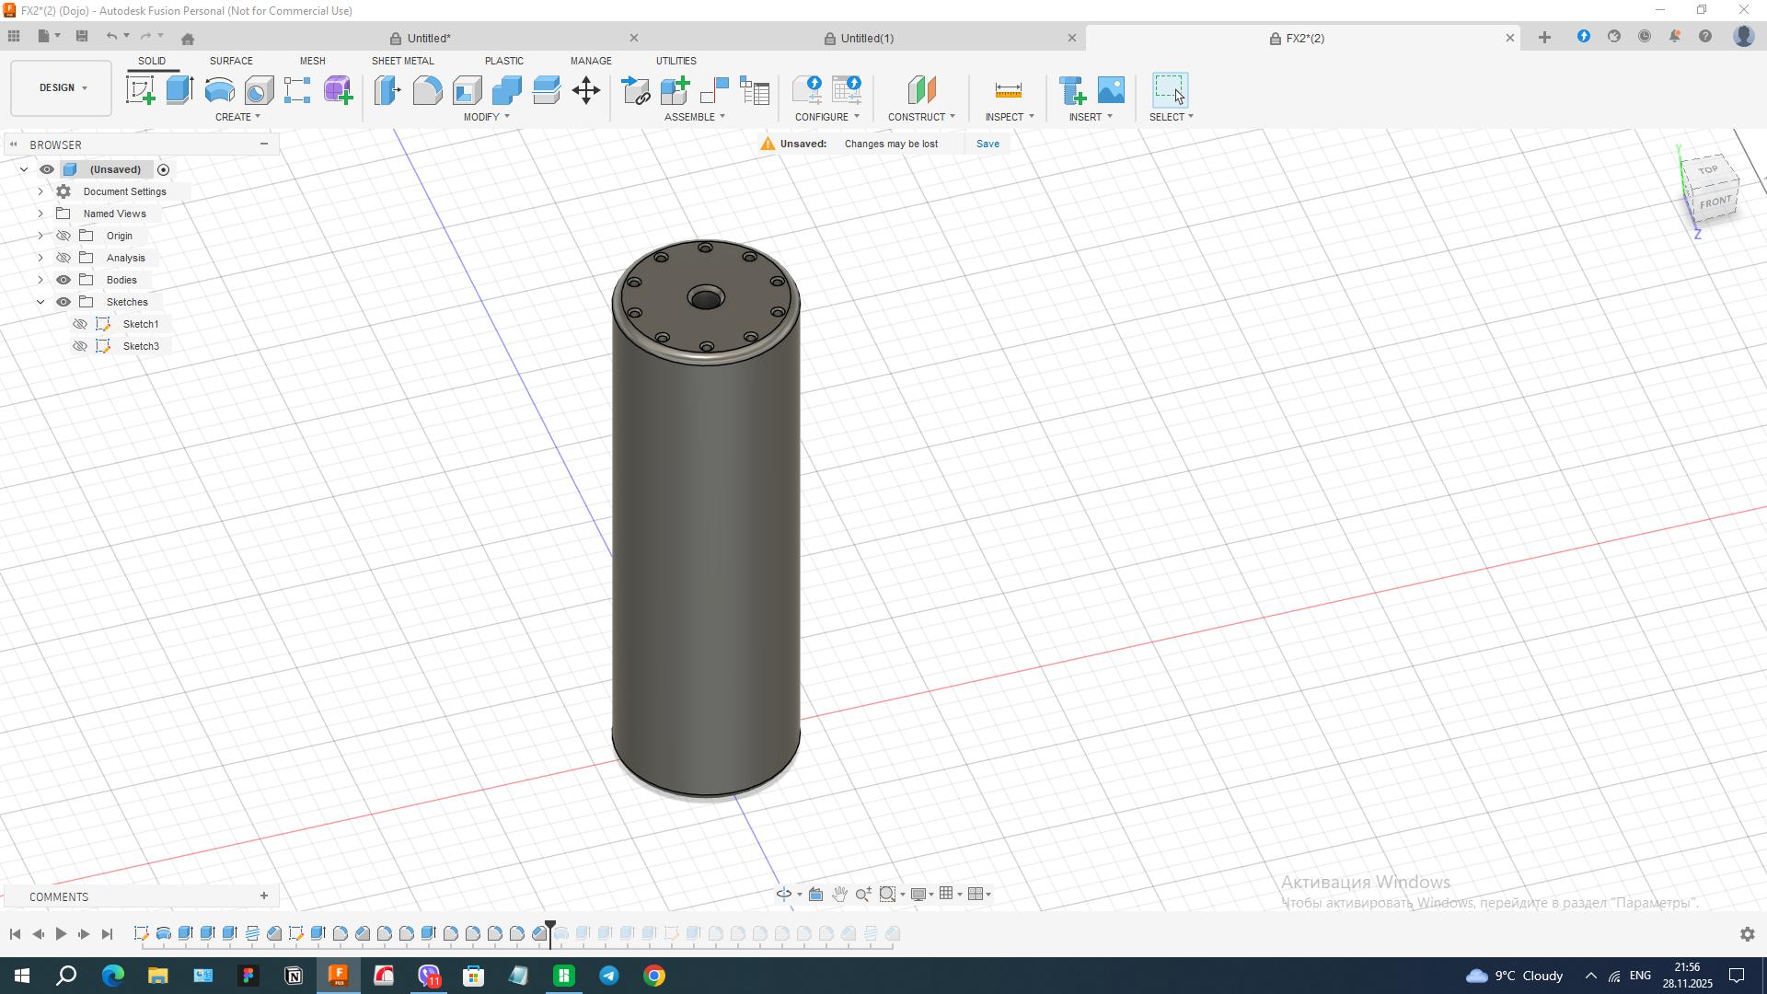Expand the Document Settings node

[40, 191]
